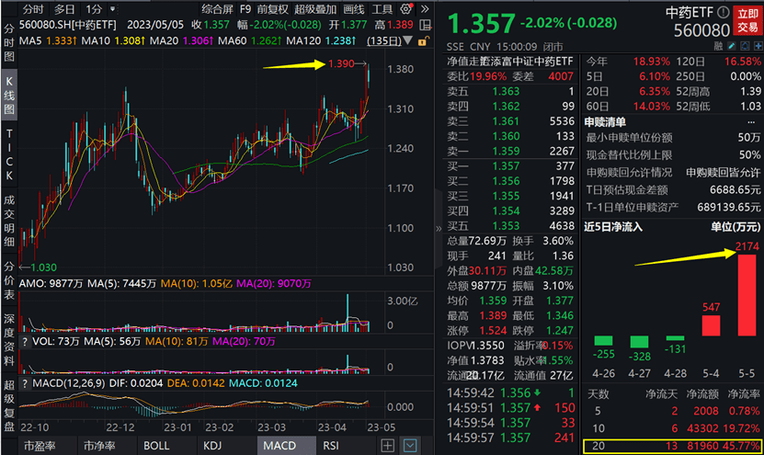Select the 1分 period tab
The image size is (764, 455).
94,9
